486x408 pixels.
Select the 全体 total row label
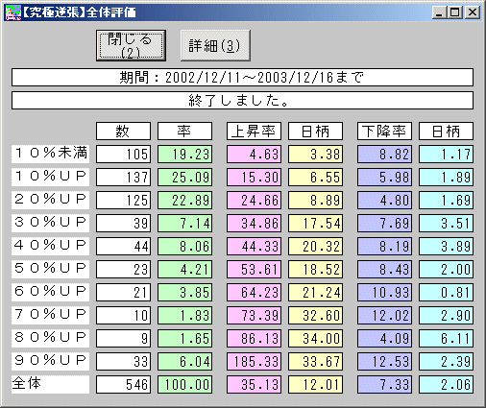(51, 384)
